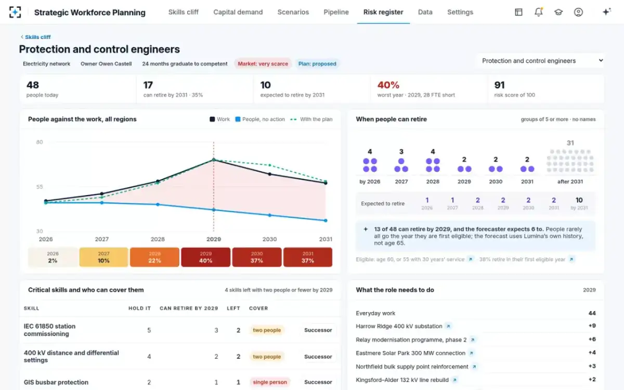Select the 2029 40% heat swatch
The width and height of the screenshot is (624, 390).
[206, 257]
